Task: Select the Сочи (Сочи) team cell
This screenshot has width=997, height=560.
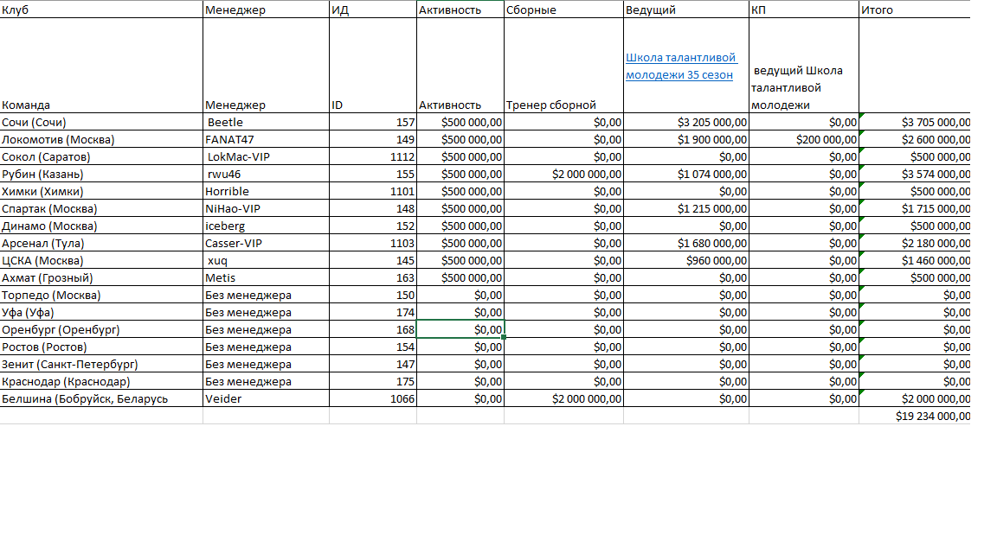Action: [x=100, y=122]
